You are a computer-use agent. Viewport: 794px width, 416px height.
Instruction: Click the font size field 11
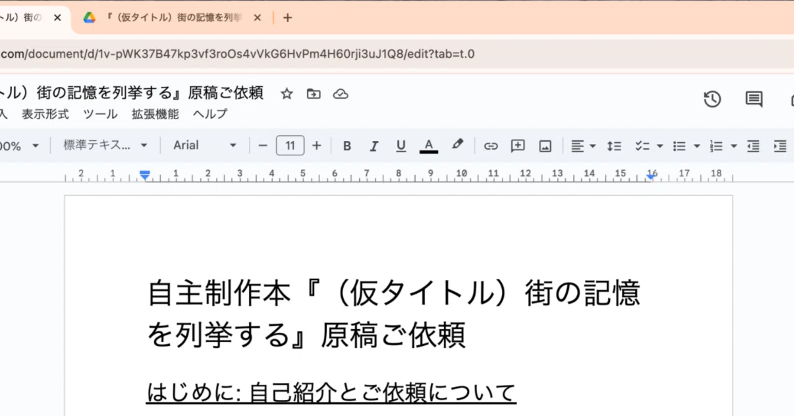coord(290,146)
